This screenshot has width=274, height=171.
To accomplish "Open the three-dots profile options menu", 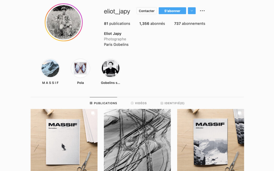I will 202,11.
